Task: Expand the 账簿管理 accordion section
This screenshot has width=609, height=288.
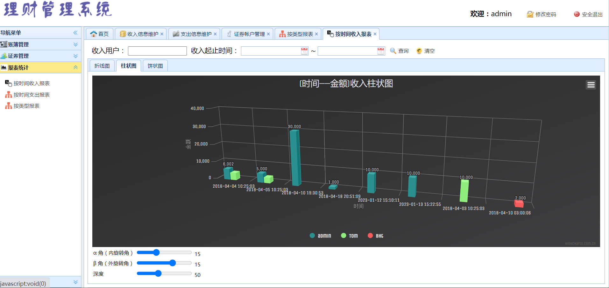Action: coord(75,44)
